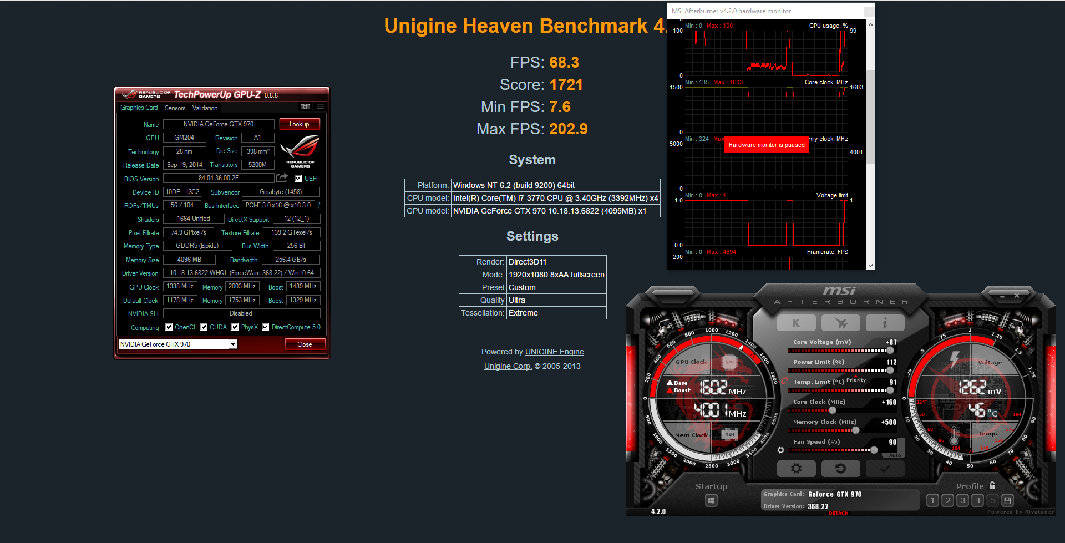Viewport: 1065px width, 543px height.
Task: Open the Unigine Corp. link
Action: click(x=508, y=366)
